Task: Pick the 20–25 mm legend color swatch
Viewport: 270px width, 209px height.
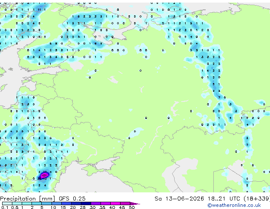Action: point(76,203)
